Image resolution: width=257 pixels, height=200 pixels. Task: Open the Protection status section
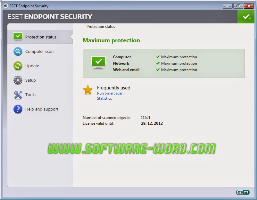coord(40,37)
